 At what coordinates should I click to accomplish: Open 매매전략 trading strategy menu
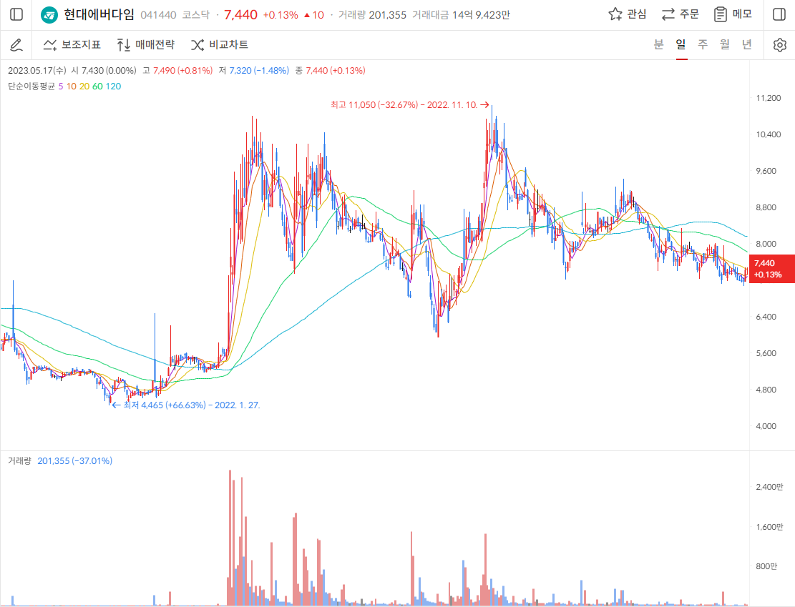[145, 44]
